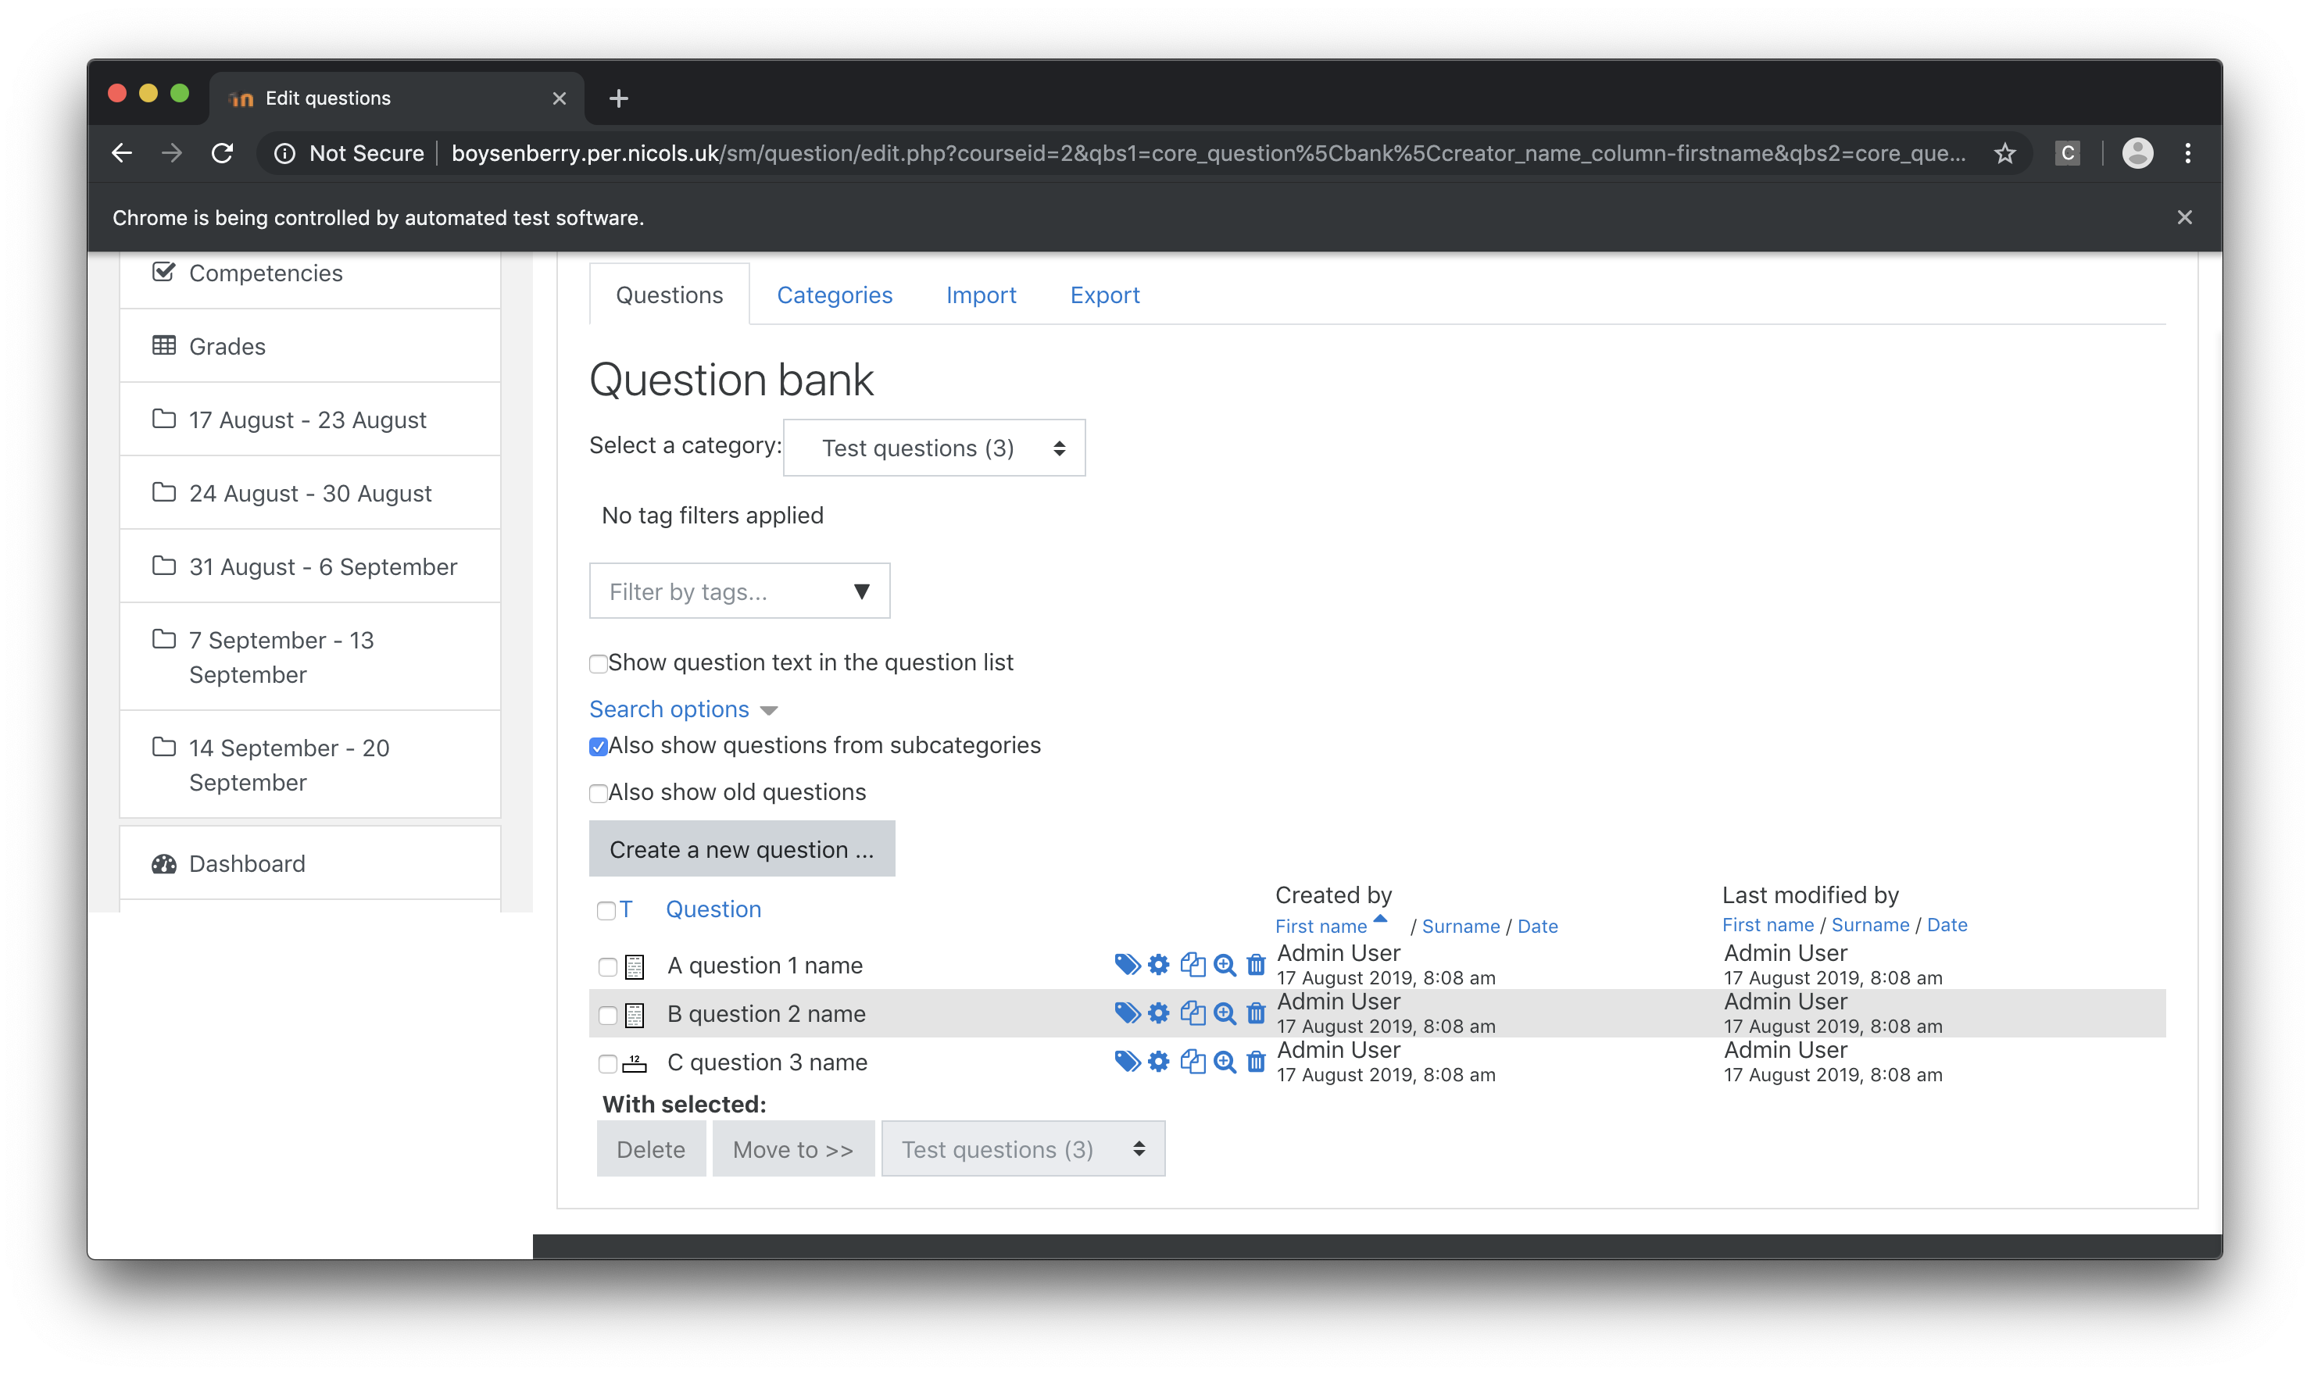Viewport: 2310px width, 1375px height.
Task: Dismiss the automated test software notice
Action: 2184,217
